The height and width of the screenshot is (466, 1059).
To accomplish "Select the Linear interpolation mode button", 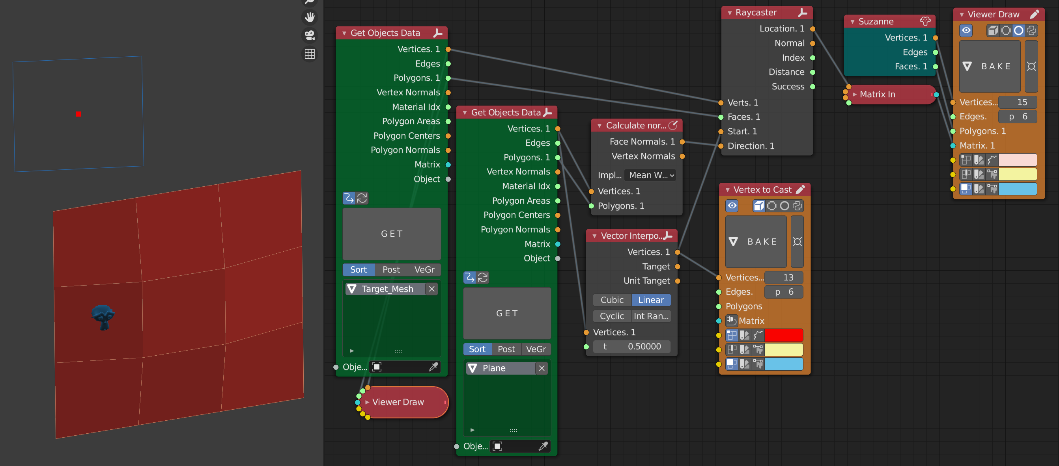I will [x=650, y=299].
